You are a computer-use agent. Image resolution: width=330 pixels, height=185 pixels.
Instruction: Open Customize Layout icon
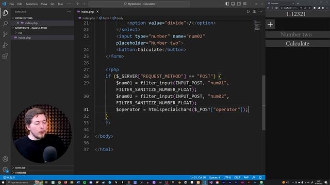pos(245,4)
